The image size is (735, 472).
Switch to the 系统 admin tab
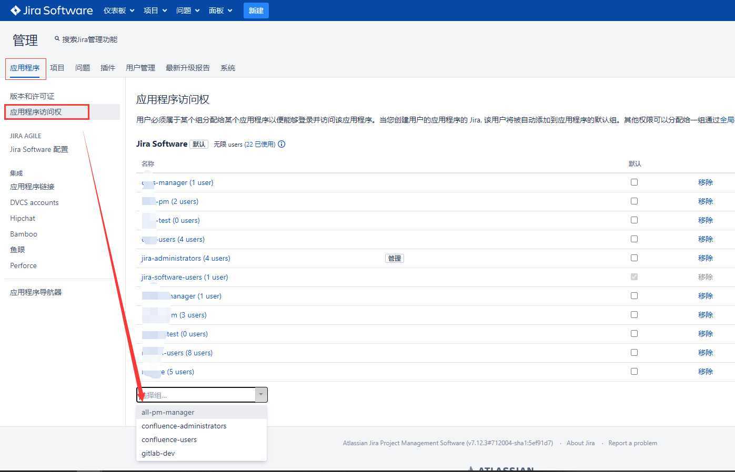(x=228, y=68)
